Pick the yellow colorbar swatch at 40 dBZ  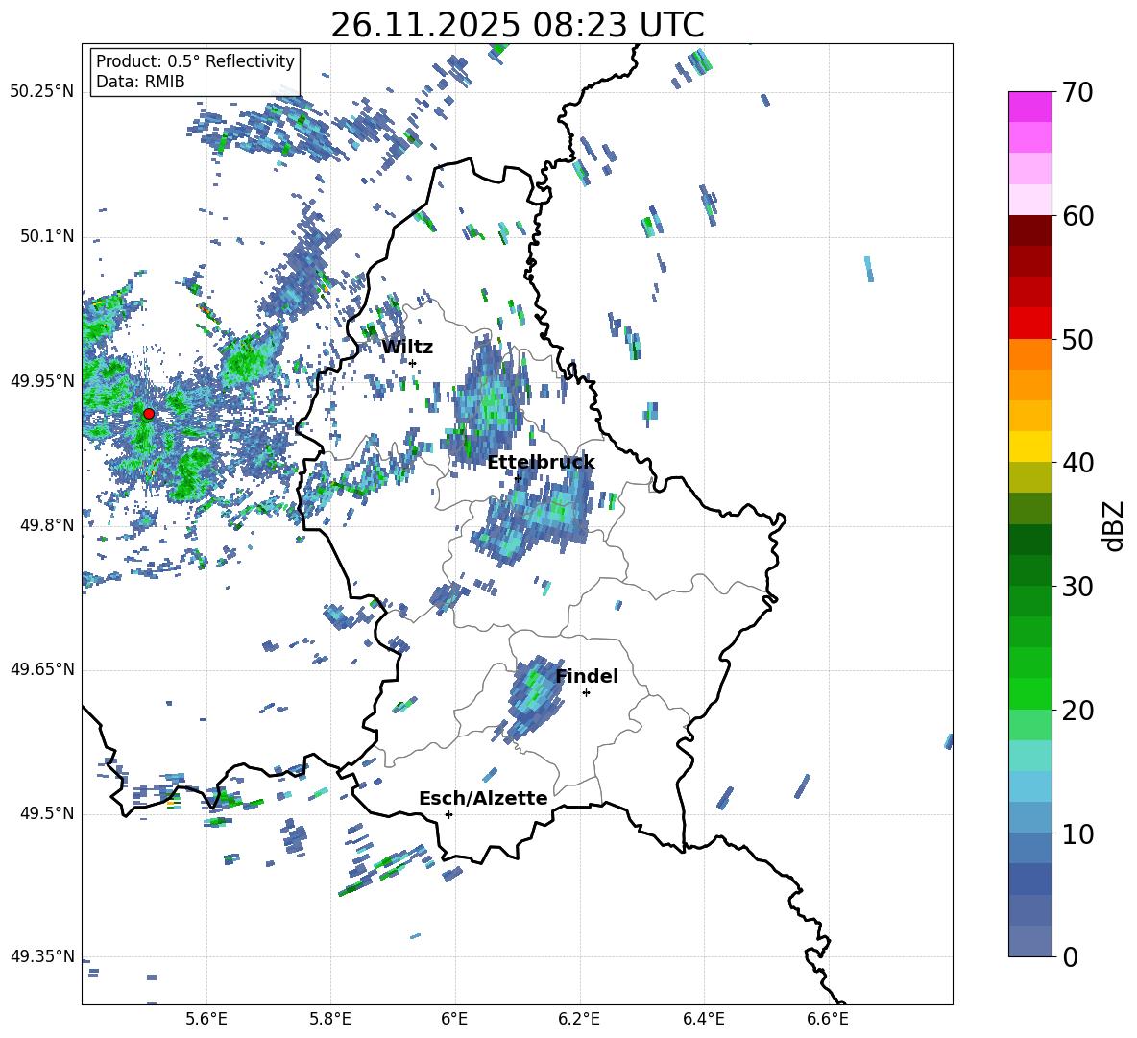(1030, 447)
